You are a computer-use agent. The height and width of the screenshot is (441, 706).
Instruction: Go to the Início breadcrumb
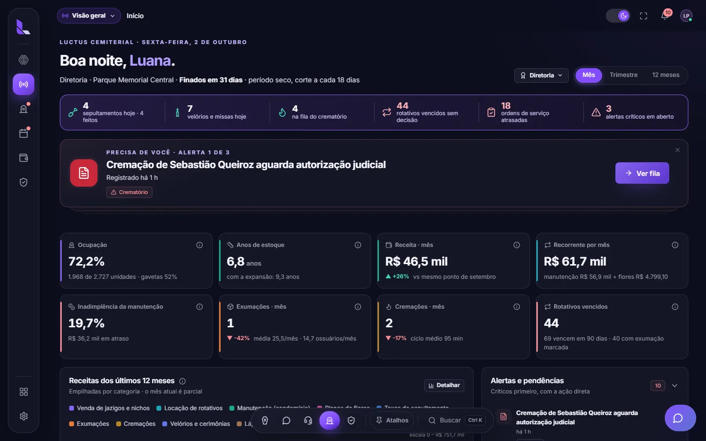click(x=135, y=16)
